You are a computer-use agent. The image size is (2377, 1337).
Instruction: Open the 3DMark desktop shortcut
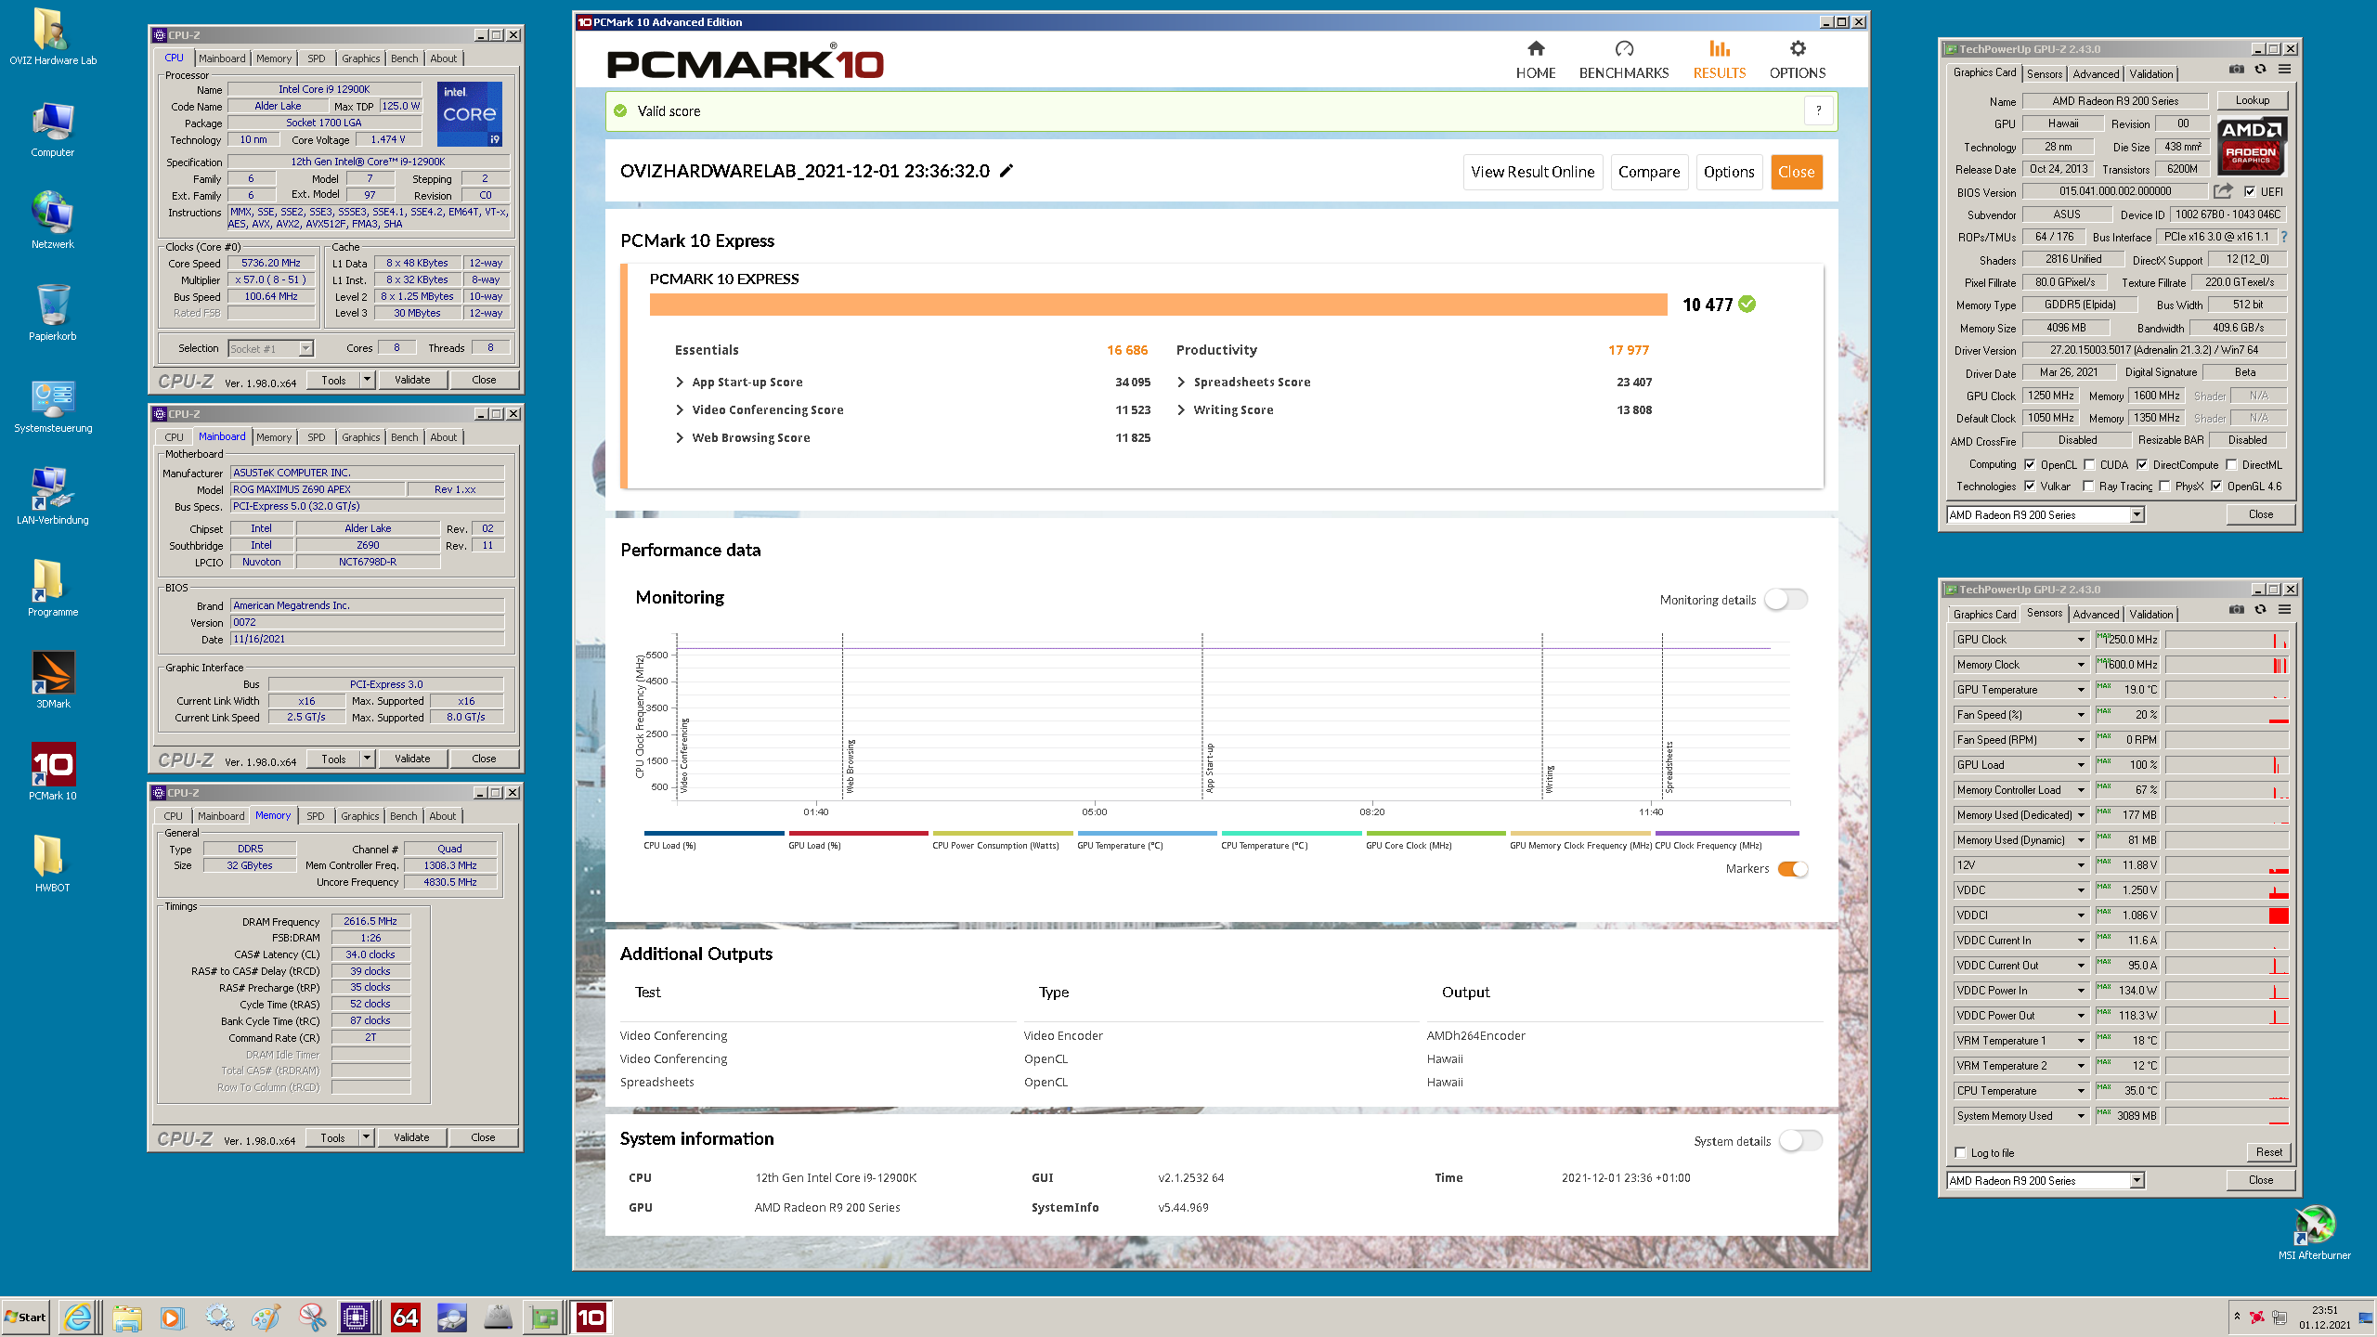click(53, 681)
